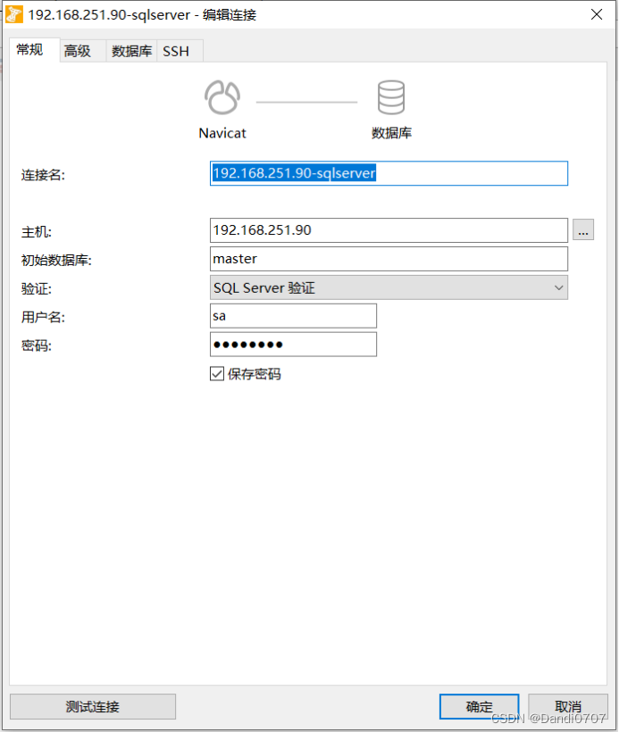Screen dimensions: 619x732
Task: Click the 用户名: label
Action: pyautogui.click(x=43, y=318)
